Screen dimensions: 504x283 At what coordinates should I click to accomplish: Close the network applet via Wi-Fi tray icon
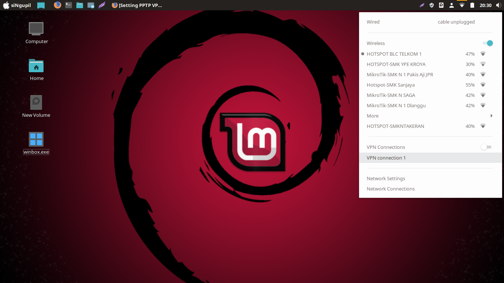pyautogui.click(x=462, y=5)
